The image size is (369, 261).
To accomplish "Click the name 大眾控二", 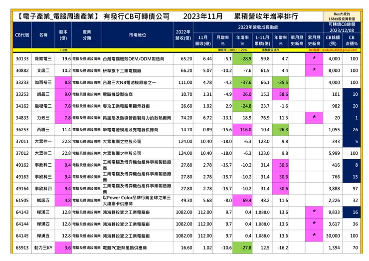I will tap(43, 153).
